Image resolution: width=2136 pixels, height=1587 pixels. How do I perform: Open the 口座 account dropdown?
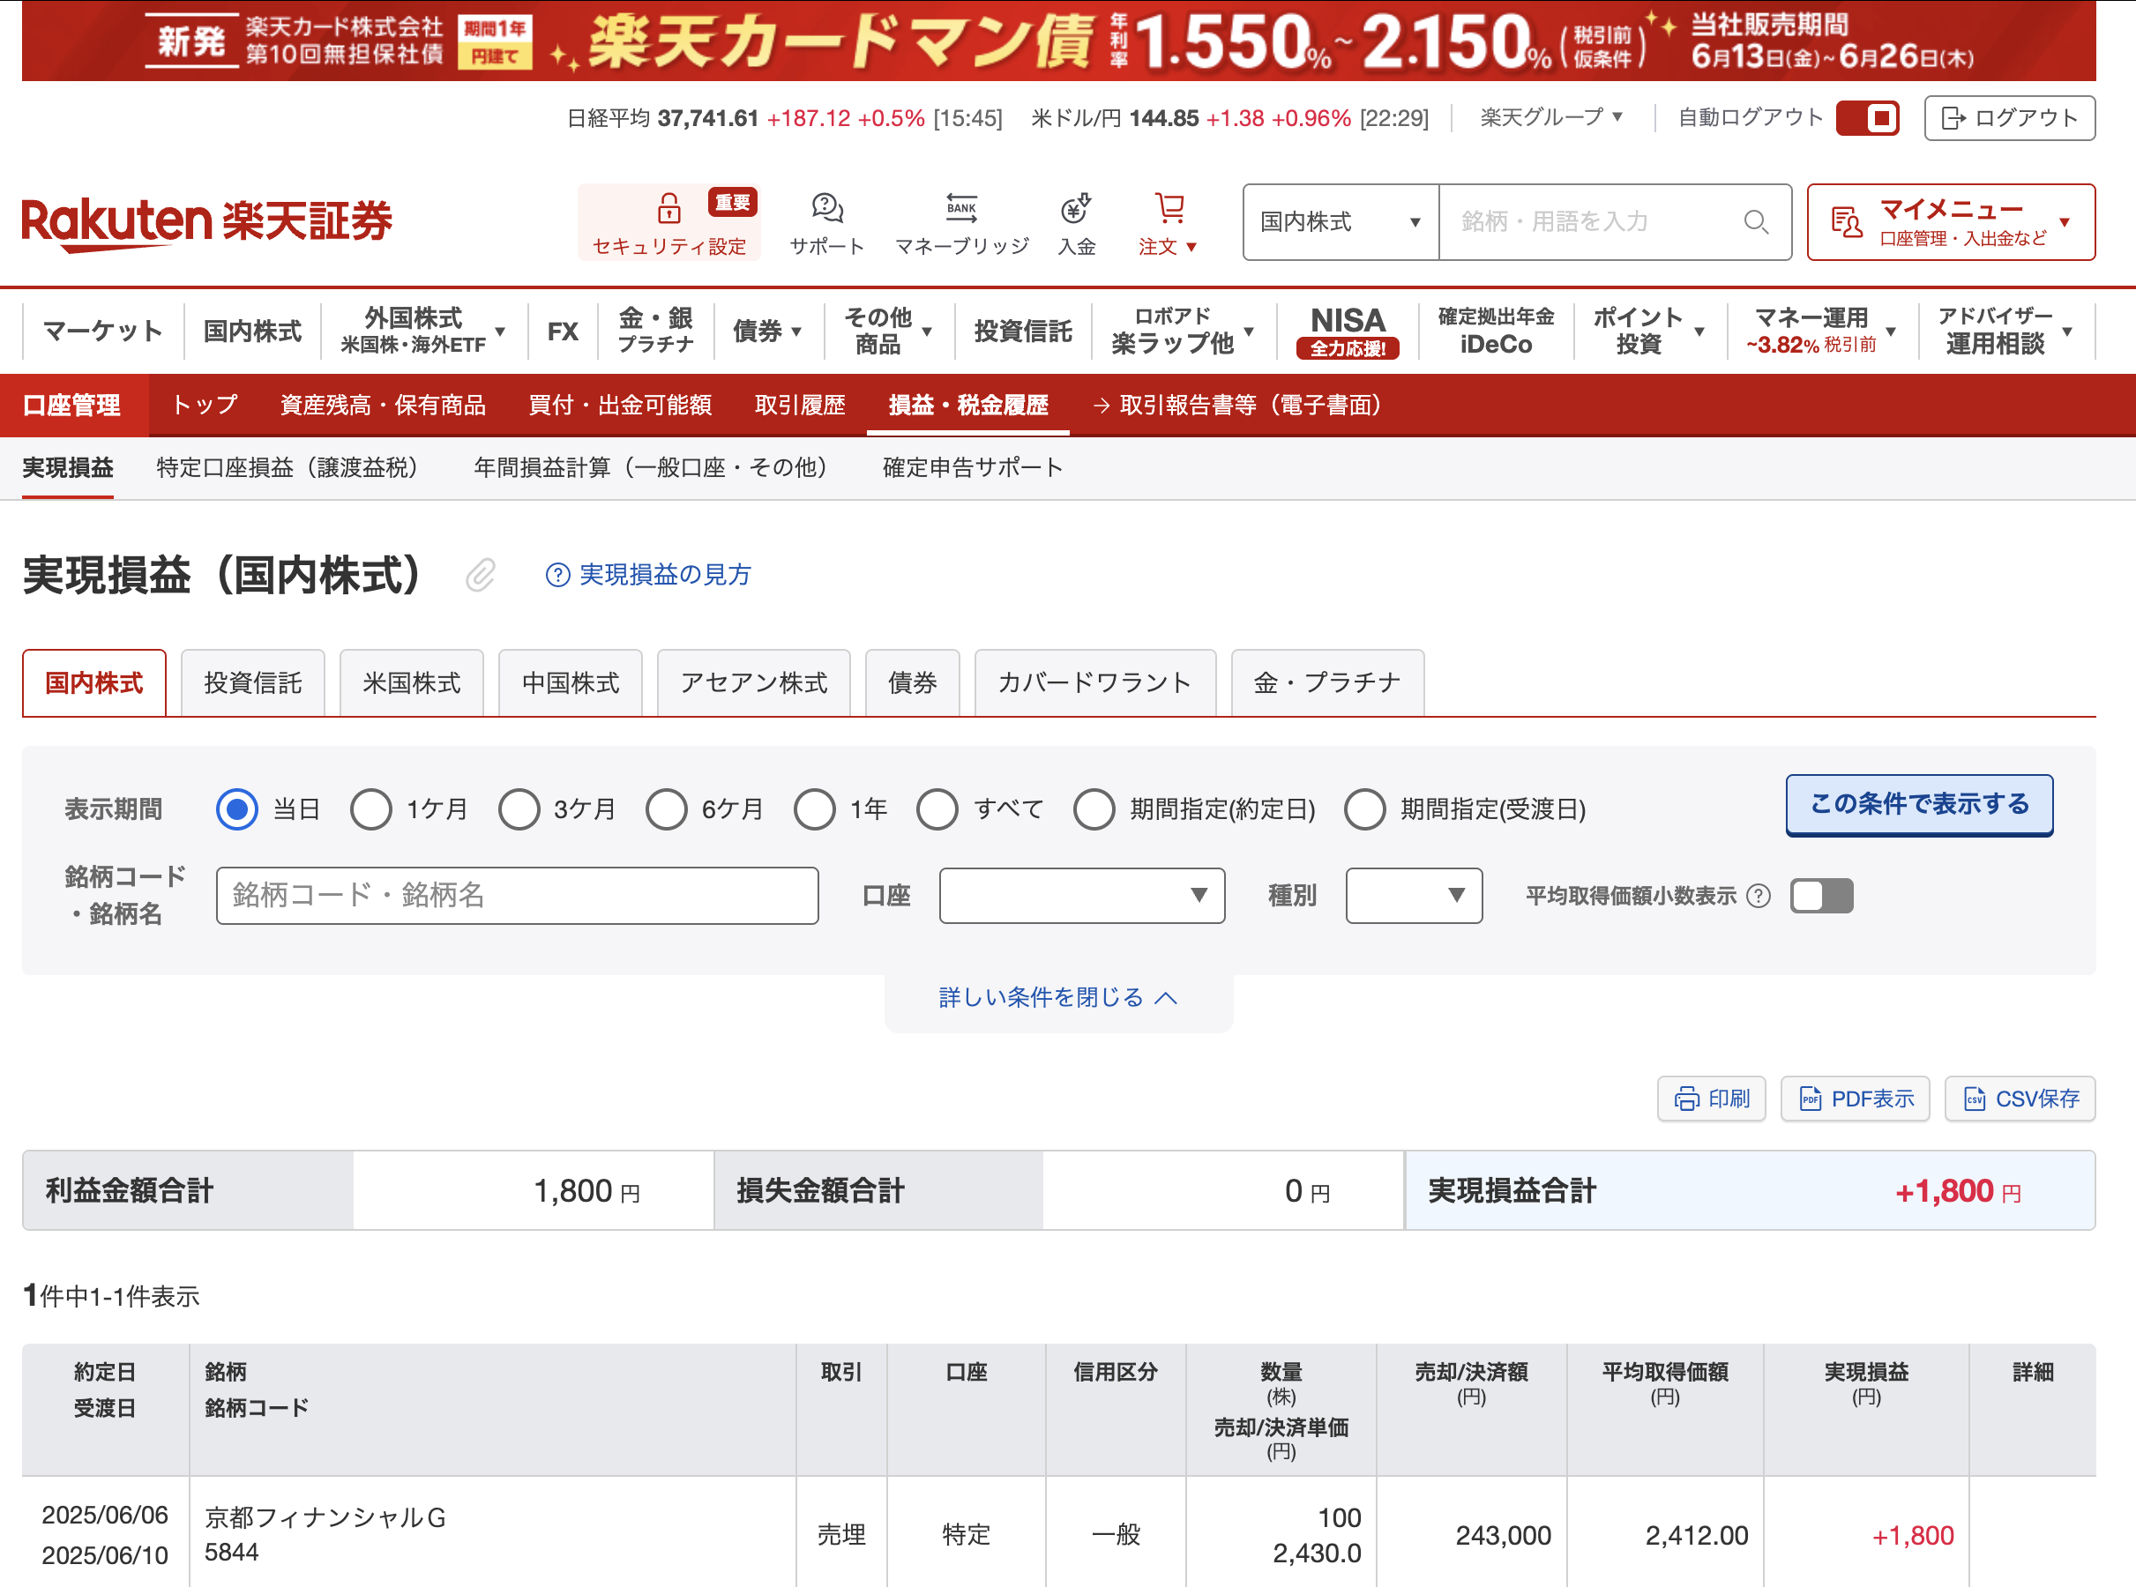point(1082,895)
